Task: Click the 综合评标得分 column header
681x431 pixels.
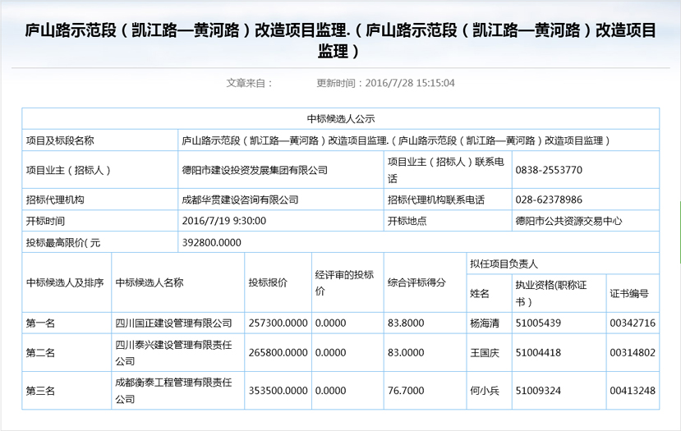Action: point(416,282)
